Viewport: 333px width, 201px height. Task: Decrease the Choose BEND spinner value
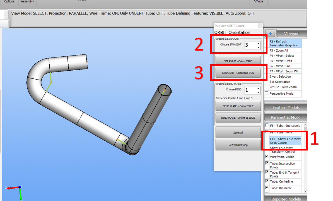point(258,92)
